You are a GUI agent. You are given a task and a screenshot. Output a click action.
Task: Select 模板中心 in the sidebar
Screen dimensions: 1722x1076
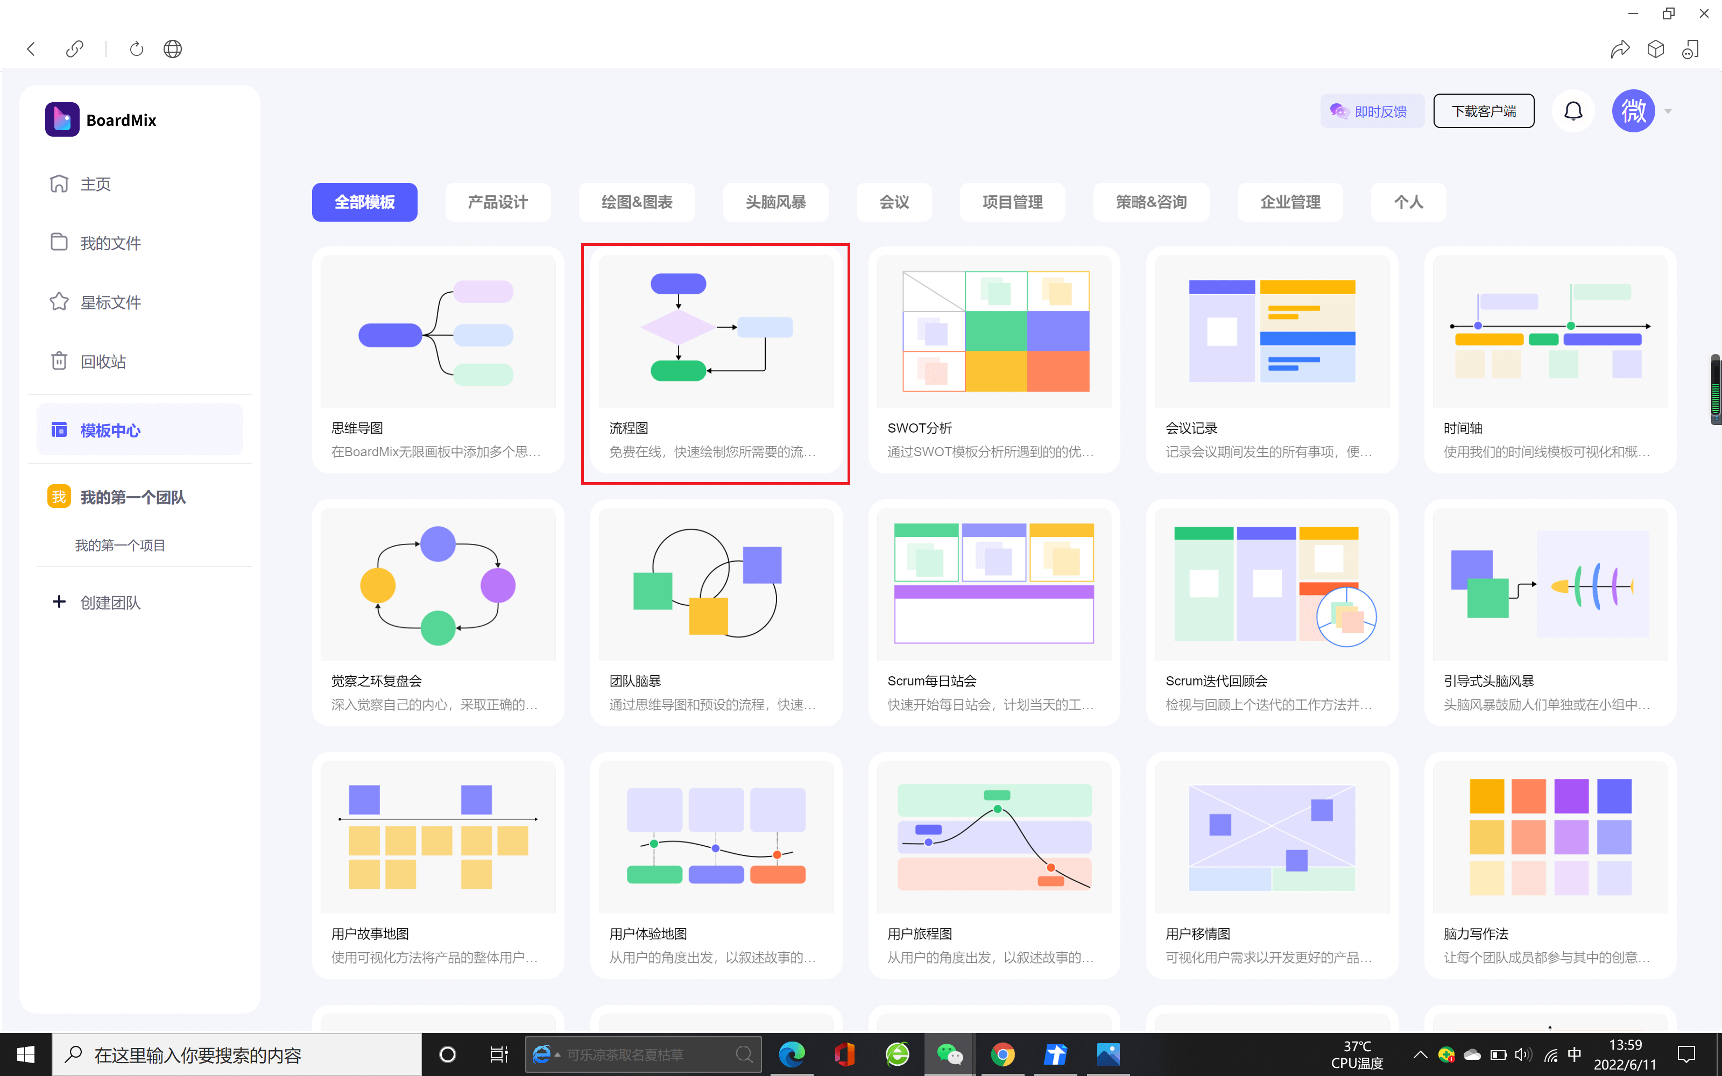(x=110, y=430)
